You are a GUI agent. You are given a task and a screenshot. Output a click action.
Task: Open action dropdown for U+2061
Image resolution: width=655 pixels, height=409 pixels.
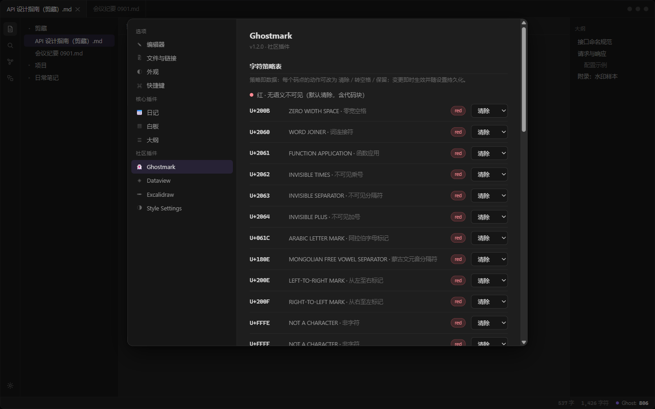(489, 153)
